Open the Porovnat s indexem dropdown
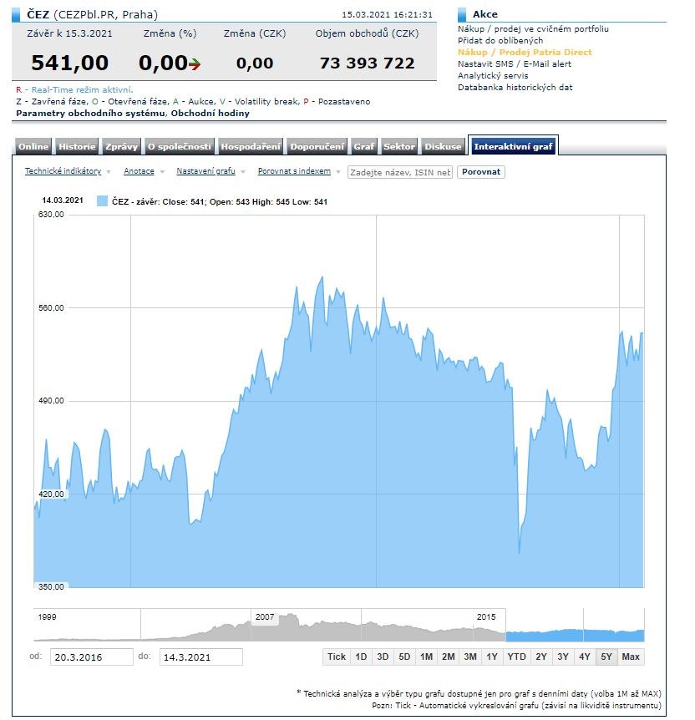Image resolution: width=695 pixels, height=720 pixels. click(299, 171)
